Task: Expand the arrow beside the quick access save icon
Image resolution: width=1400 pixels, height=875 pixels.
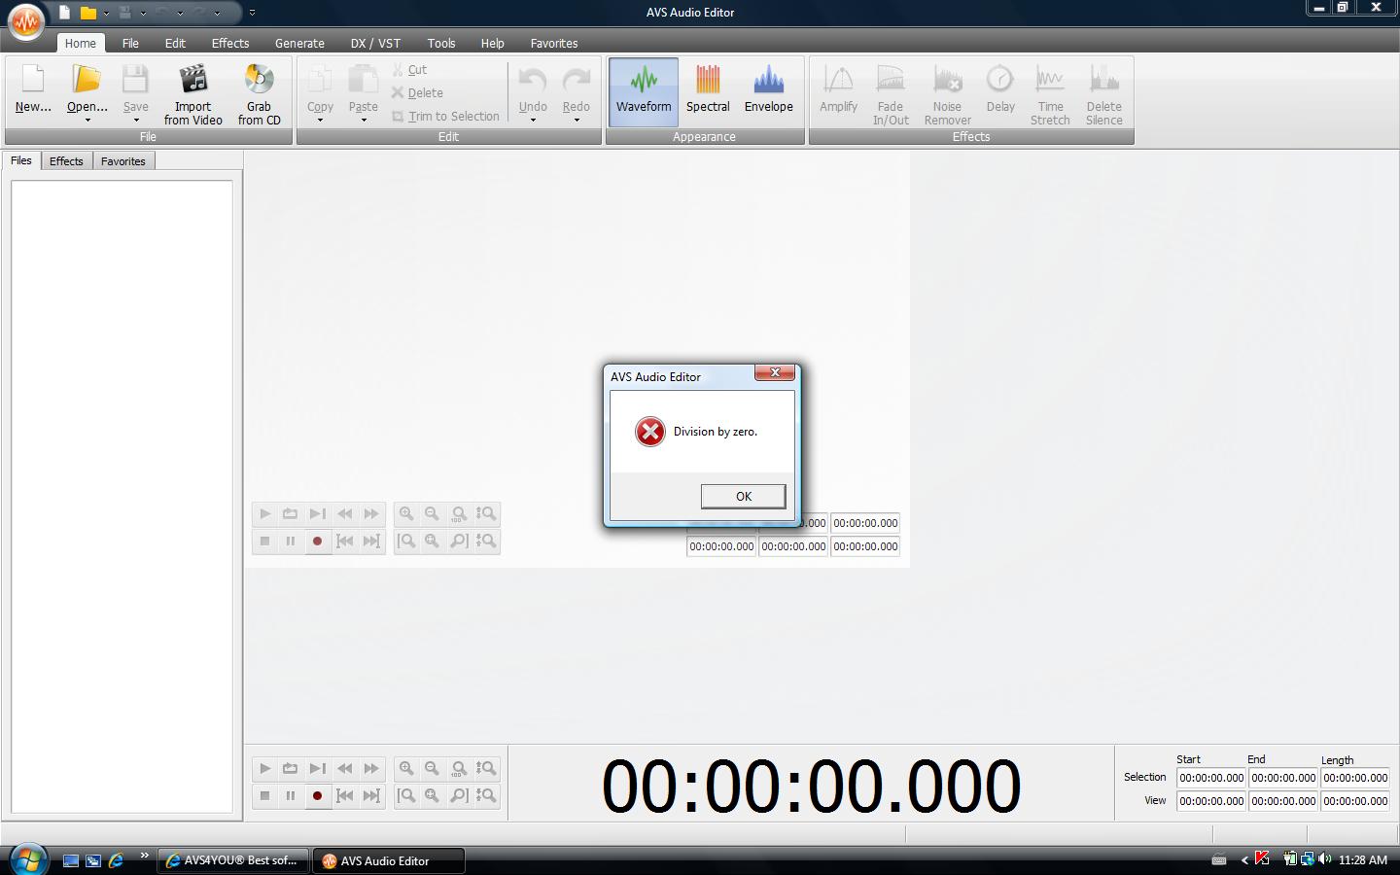Action: (x=143, y=14)
